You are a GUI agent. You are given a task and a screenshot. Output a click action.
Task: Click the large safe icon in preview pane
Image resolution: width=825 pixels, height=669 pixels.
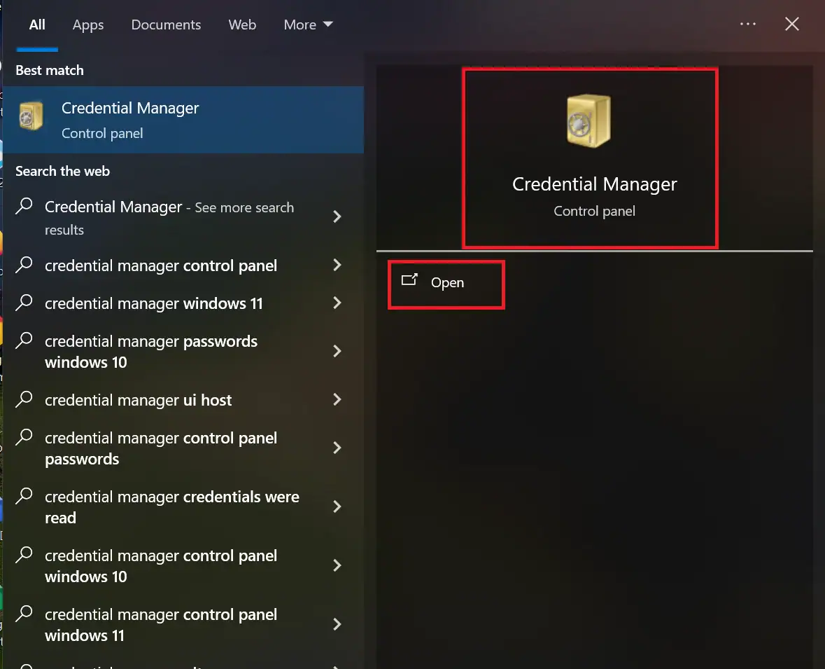pos(588,121)
